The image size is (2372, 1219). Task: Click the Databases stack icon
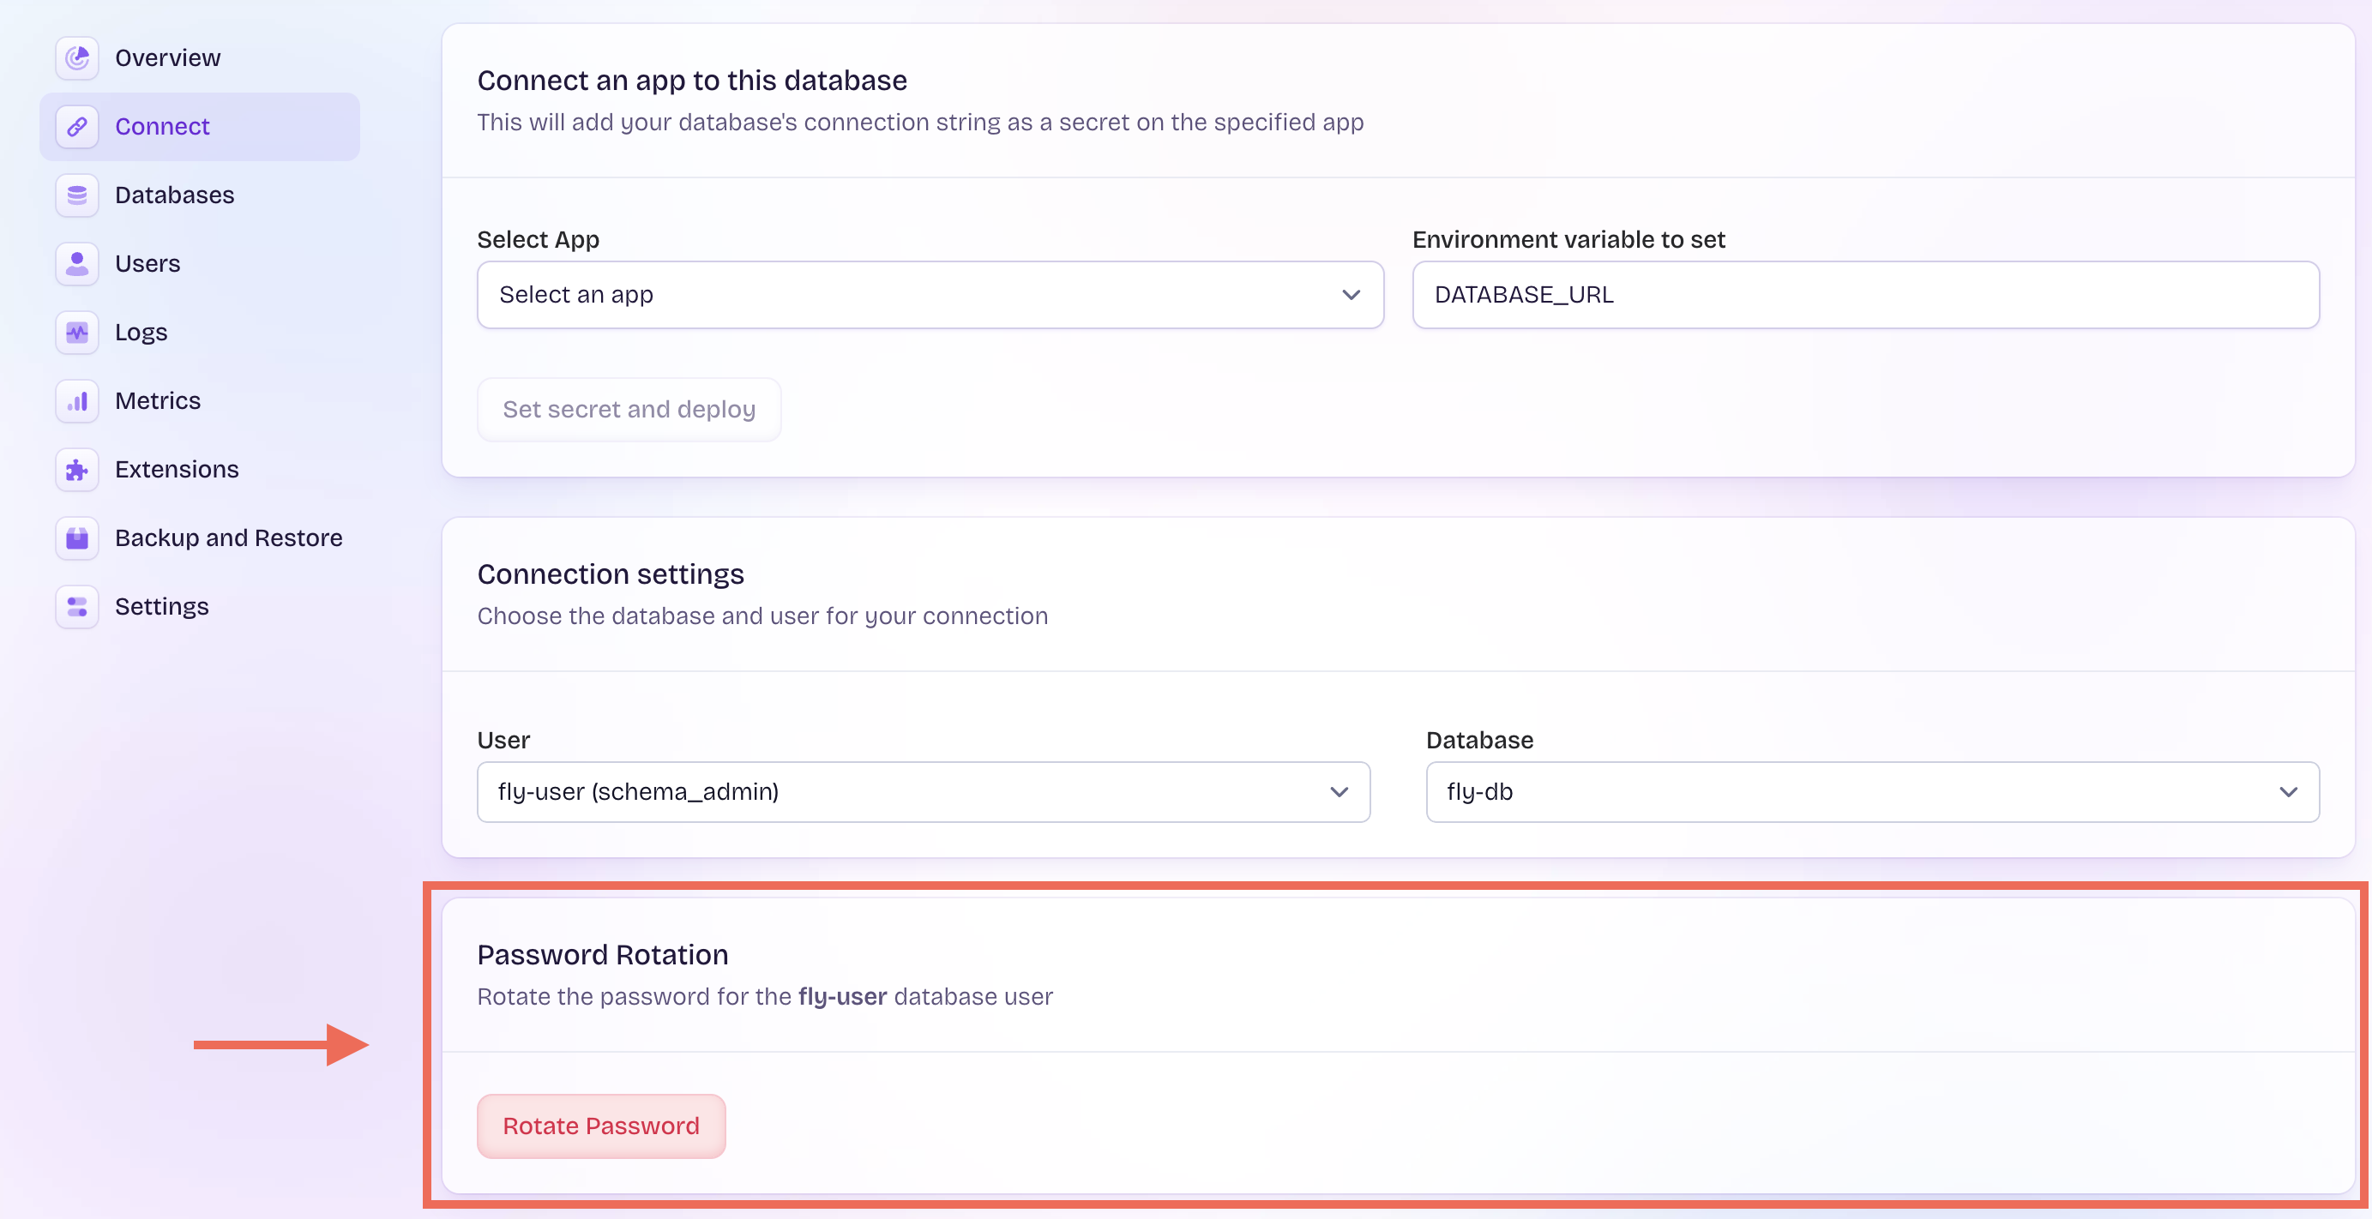click(77, 195)
